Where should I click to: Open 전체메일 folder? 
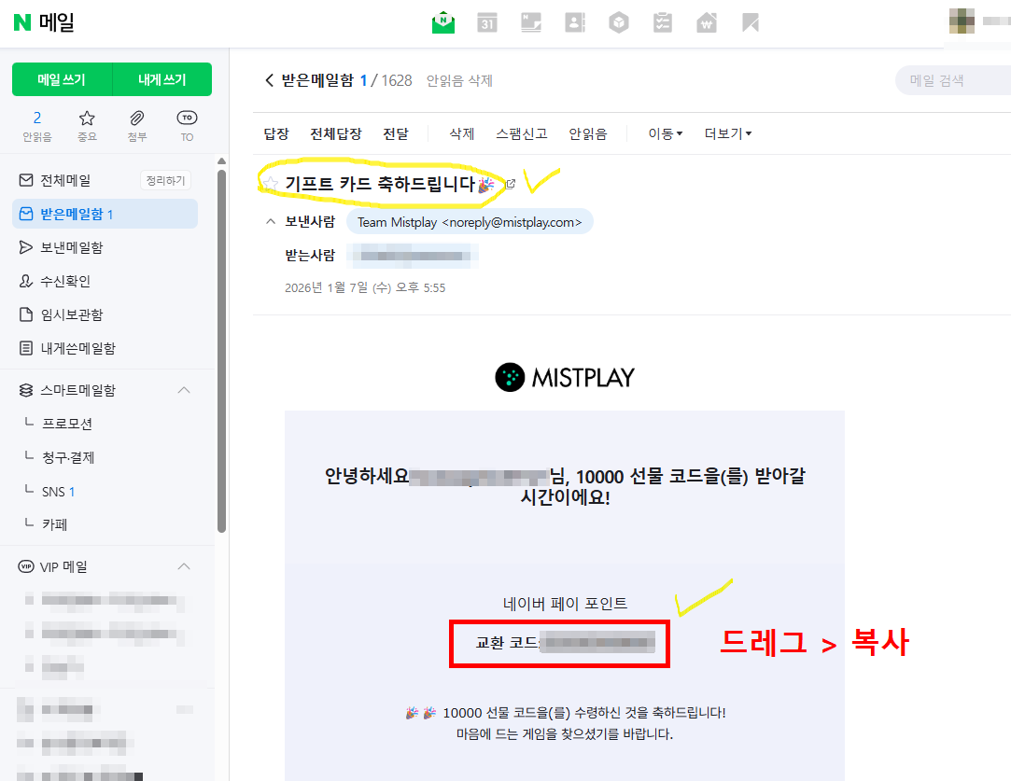[x=65, y=180]
